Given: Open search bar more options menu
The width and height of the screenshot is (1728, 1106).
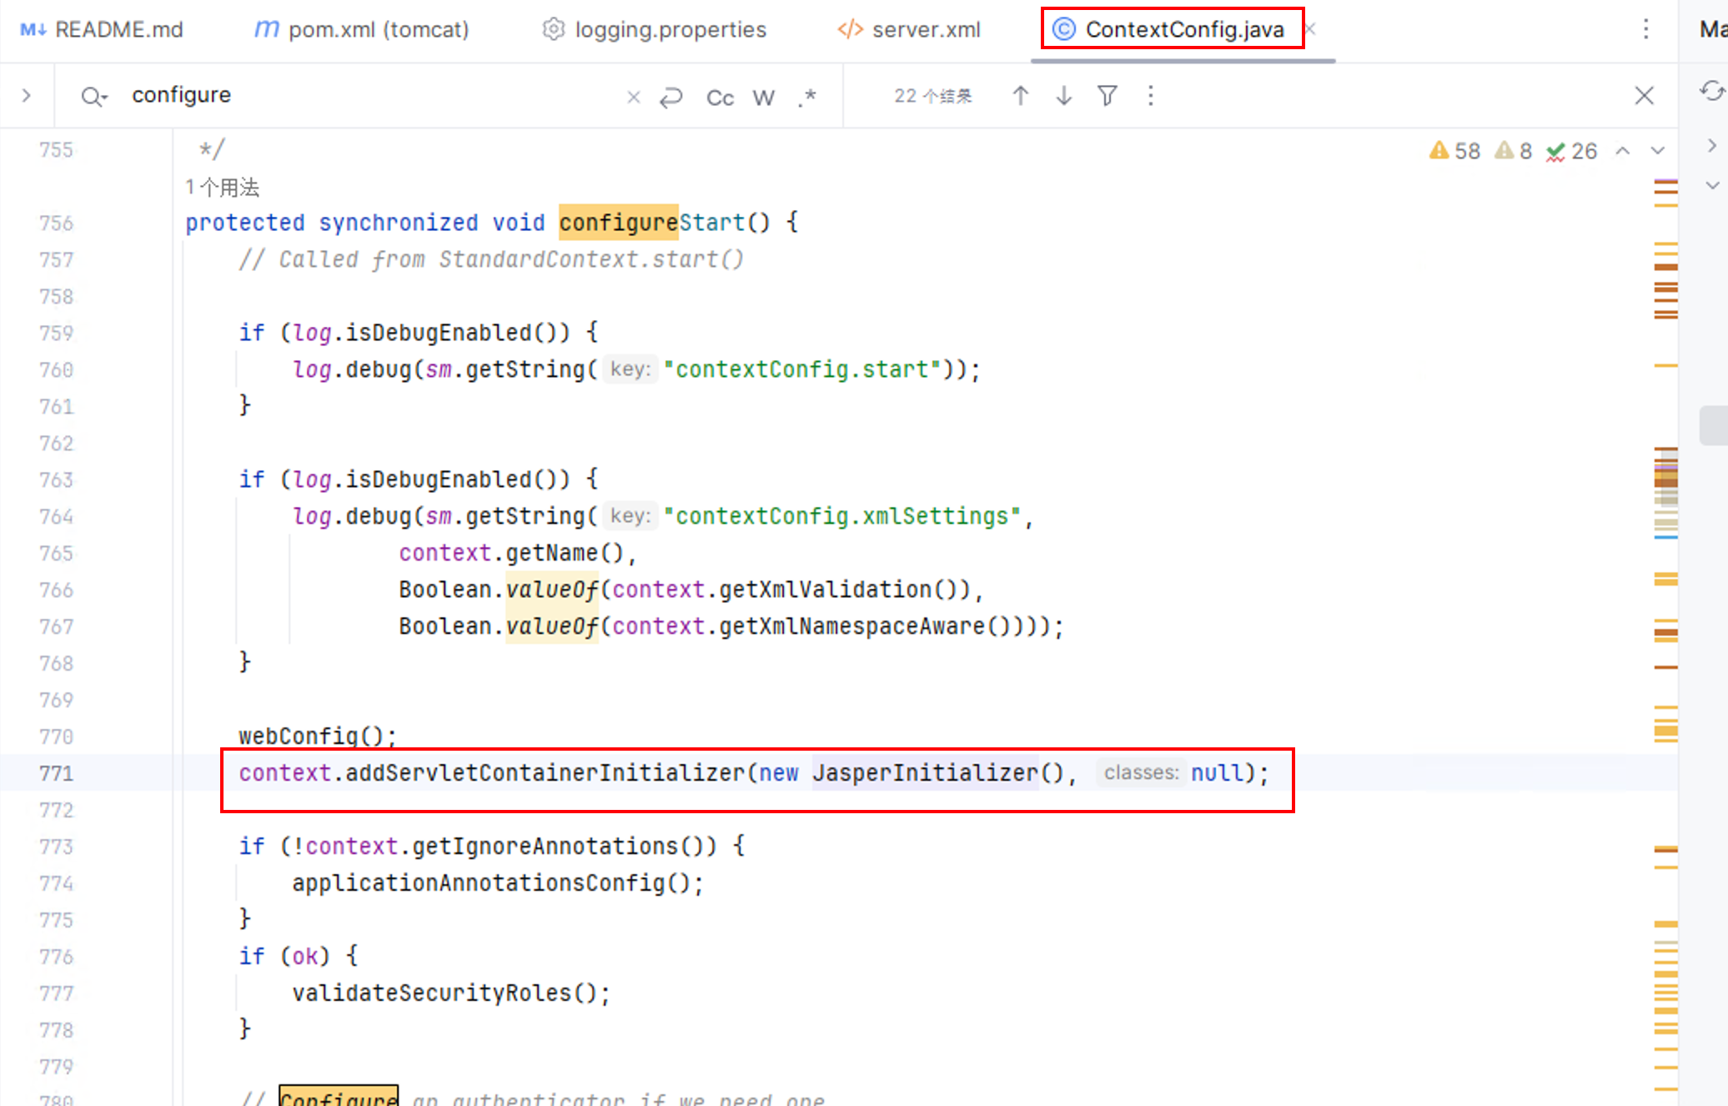Looking at the screenshot, I should 1150,96.
